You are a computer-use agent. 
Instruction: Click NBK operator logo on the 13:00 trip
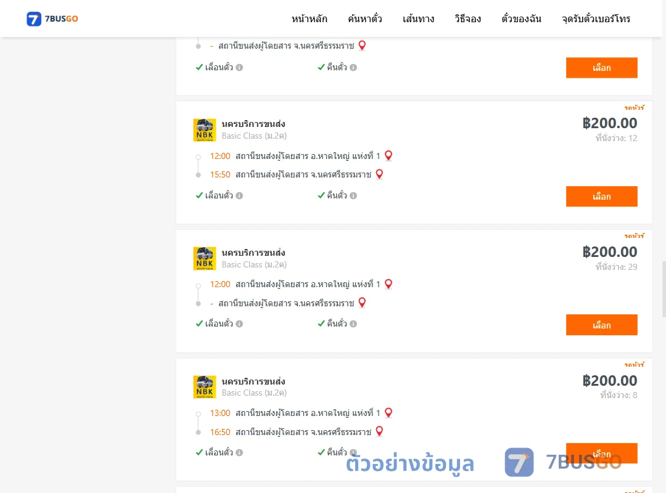[205, 387]
